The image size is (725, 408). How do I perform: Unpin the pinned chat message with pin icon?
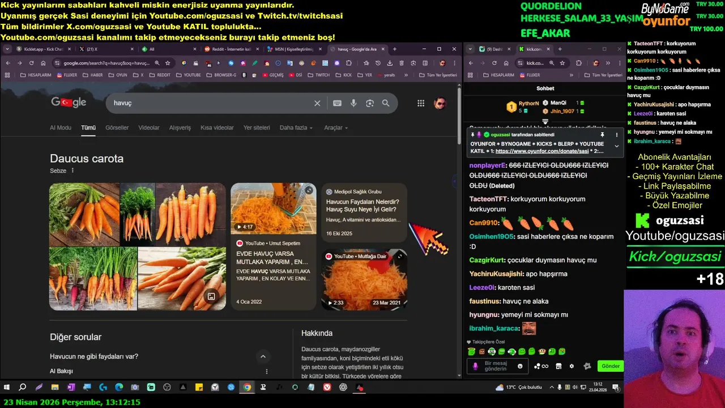point(602,135)
